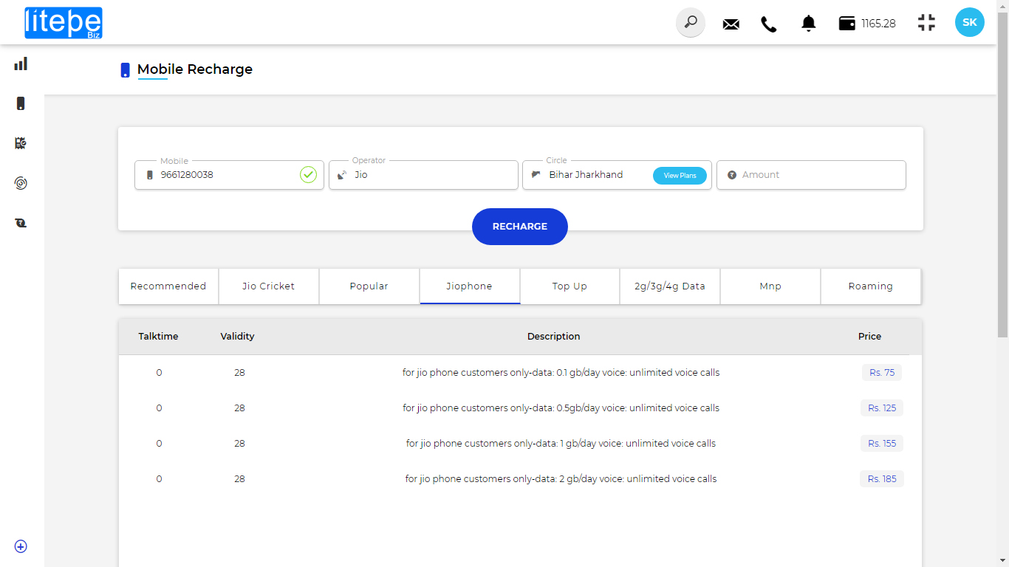Viewport: 1009px width, 567px height.
Task: Open the Operator field showing Jio
Action: [x=423, y=175]
